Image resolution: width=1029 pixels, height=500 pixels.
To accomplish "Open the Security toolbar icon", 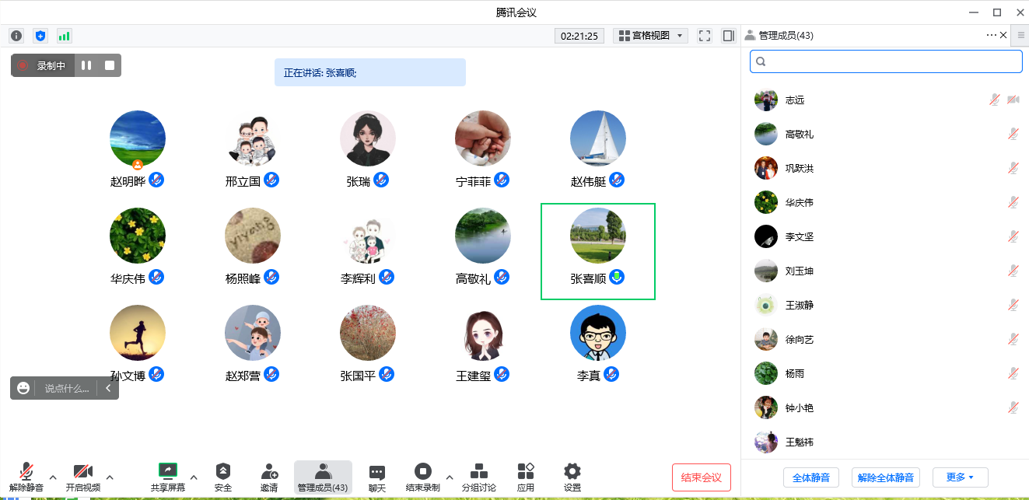I will [223, 477].
